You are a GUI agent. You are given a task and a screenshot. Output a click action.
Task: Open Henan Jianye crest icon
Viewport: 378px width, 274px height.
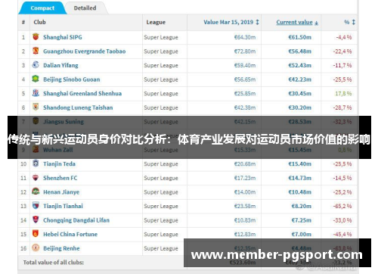36,191
